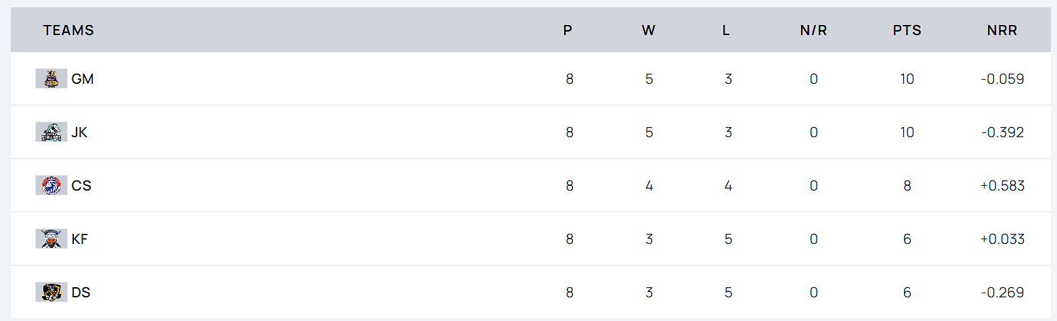Select the CS team name
Image resolution: width=1057 pixels, height=321 pixels.
pyautogui.click(x=81, y=186)
